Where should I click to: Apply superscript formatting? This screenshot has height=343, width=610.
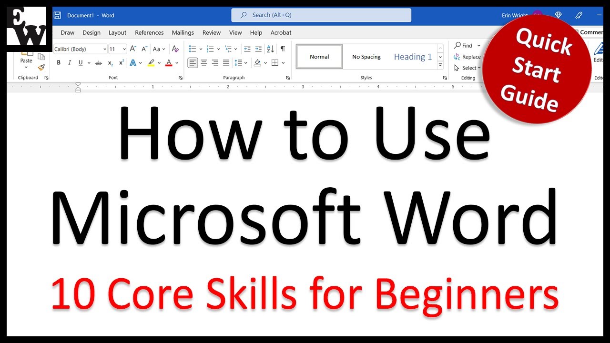(122, 63)
